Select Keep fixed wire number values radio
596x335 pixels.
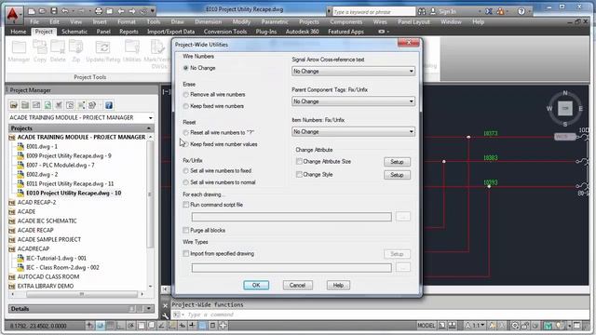click(185, 144)
